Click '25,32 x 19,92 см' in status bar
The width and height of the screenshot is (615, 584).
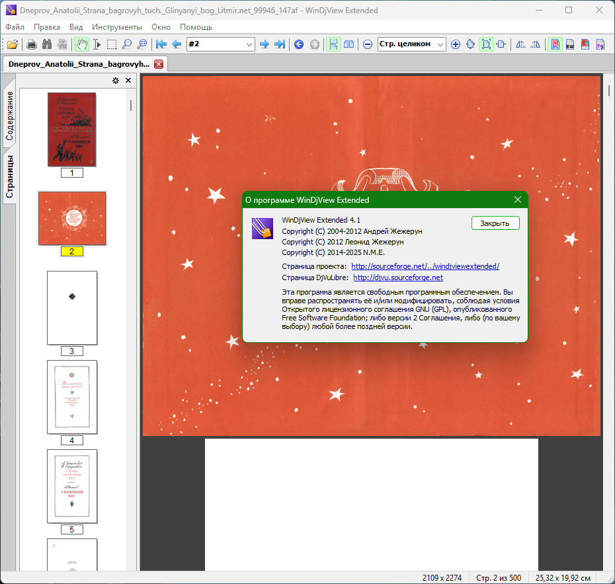[x=563, y=578]
